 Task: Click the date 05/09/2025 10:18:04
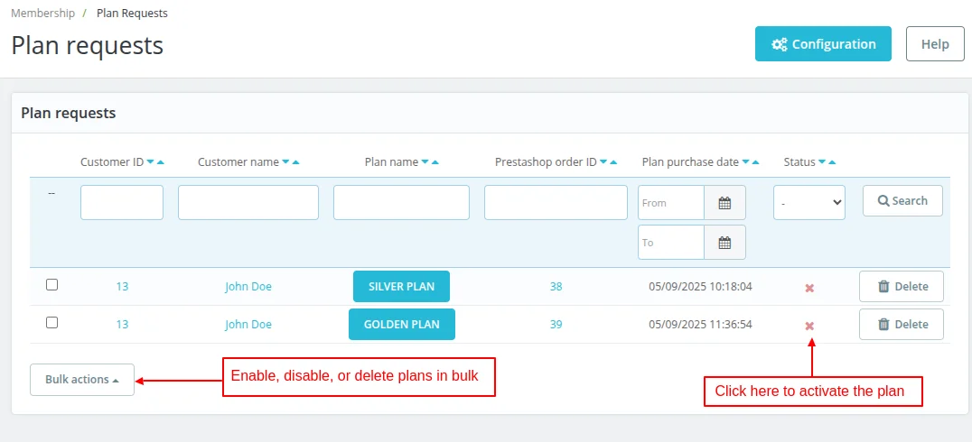[x=700, y=287]
